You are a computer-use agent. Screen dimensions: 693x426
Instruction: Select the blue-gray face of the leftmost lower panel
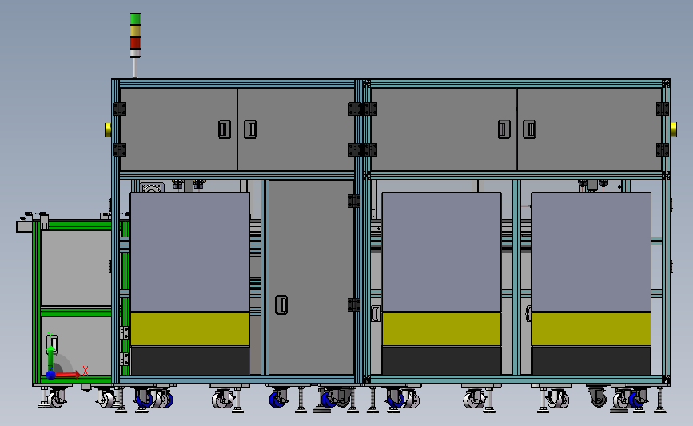pyautogui.click(x=190, y=252)
